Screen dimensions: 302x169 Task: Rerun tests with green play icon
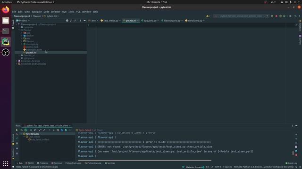(x=17, y=130)
